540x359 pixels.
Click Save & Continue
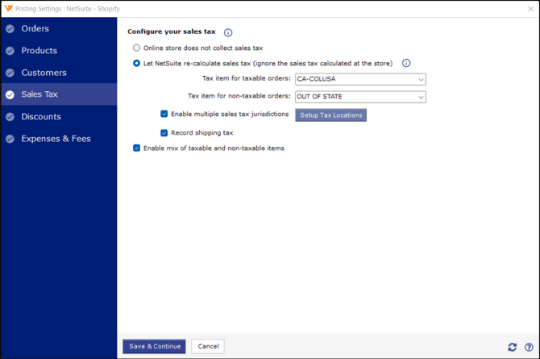tap(154, 346)
